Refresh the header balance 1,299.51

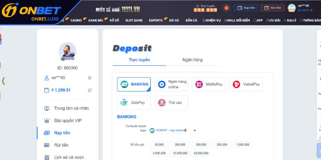pyautogui.click(x=311, y=10)
